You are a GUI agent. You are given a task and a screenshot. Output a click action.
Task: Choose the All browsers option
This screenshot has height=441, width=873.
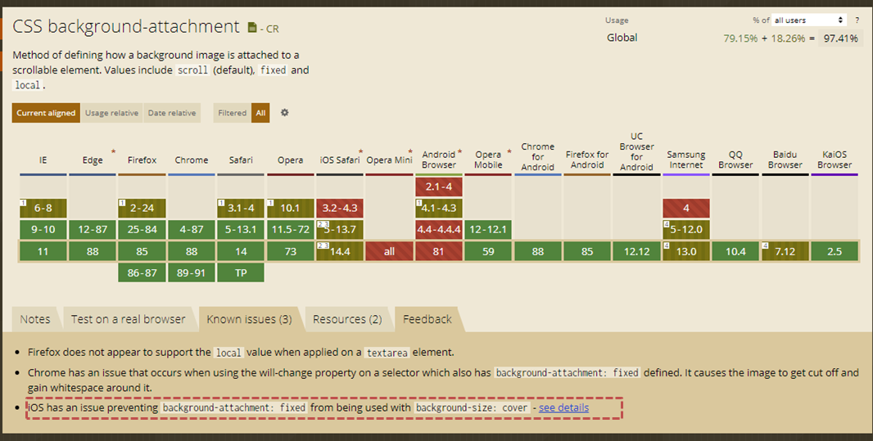(x=260, y=113)
